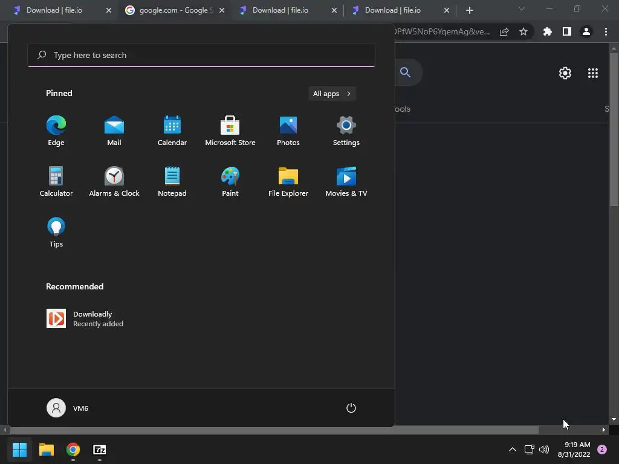Open Google apps grid

tap(593, 73)
